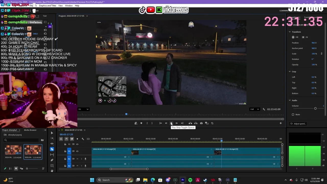Click the Export Frame camera icon
The width and height of the screenshot is (327, 184).
point(201,123)
